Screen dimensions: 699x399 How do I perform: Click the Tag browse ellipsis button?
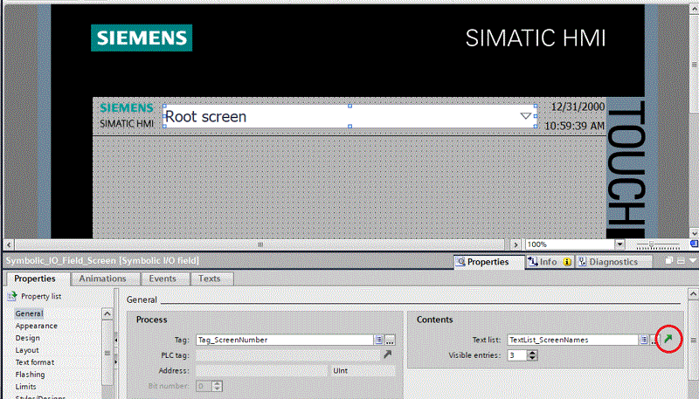pos(390,340)
